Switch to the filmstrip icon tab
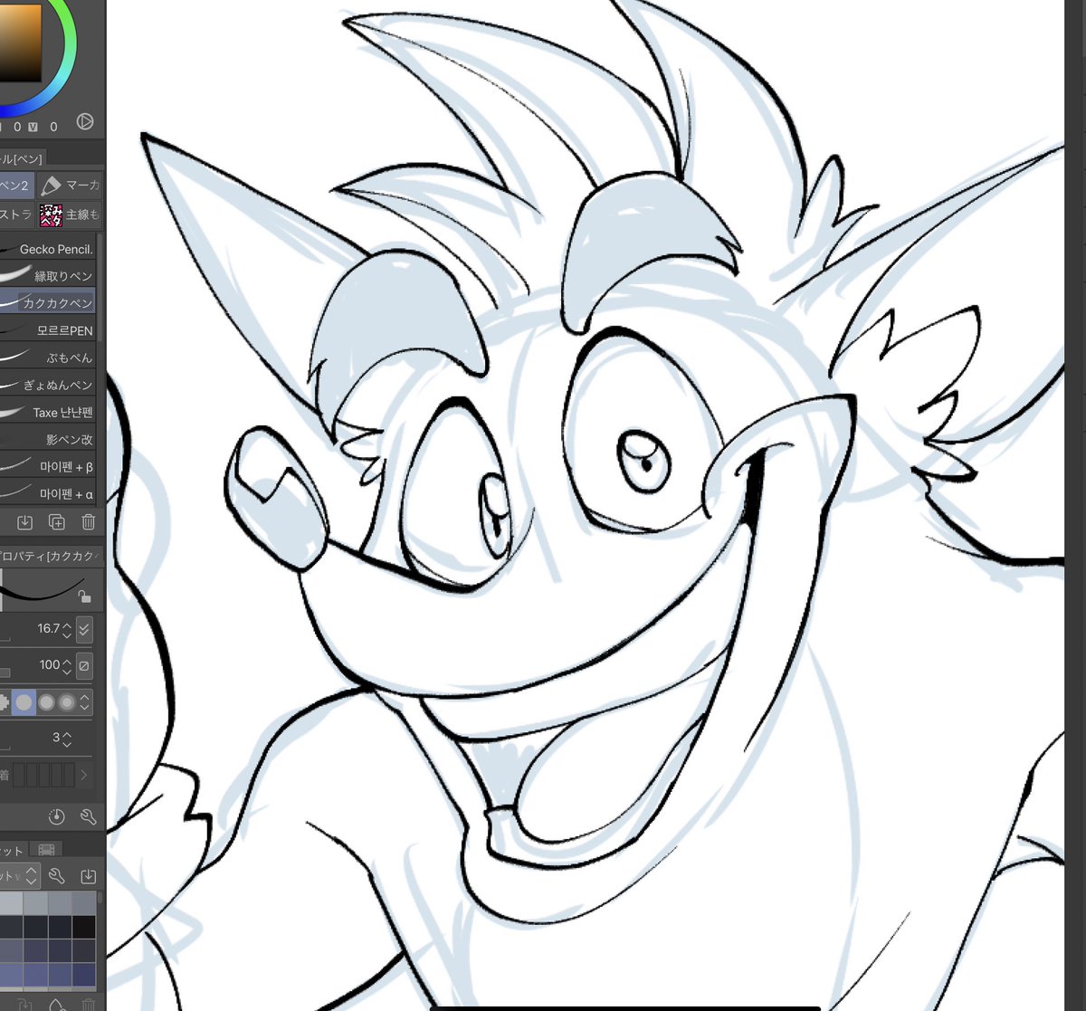Screen dimensions: 1086x1011 click(47, 849)
